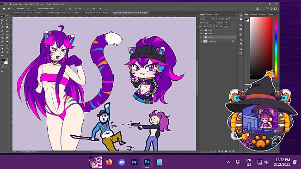Hide the Background layer with eye icon

pyautogui.click(x=201, y=41)
